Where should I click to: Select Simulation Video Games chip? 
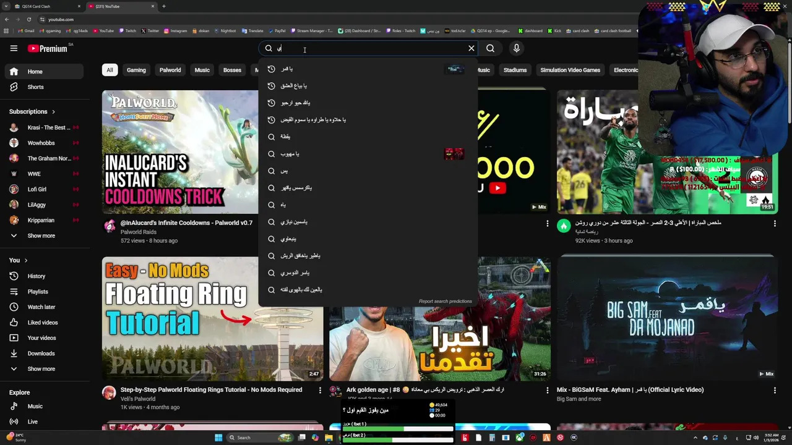(x=570, y=70)
